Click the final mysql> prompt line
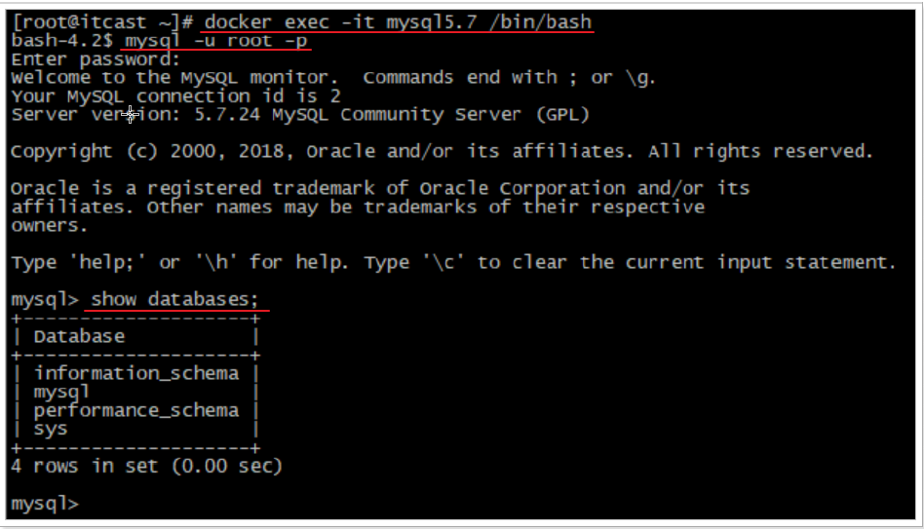Image resolution: width=924 pixels, height=529 pixels. (44, 503)
